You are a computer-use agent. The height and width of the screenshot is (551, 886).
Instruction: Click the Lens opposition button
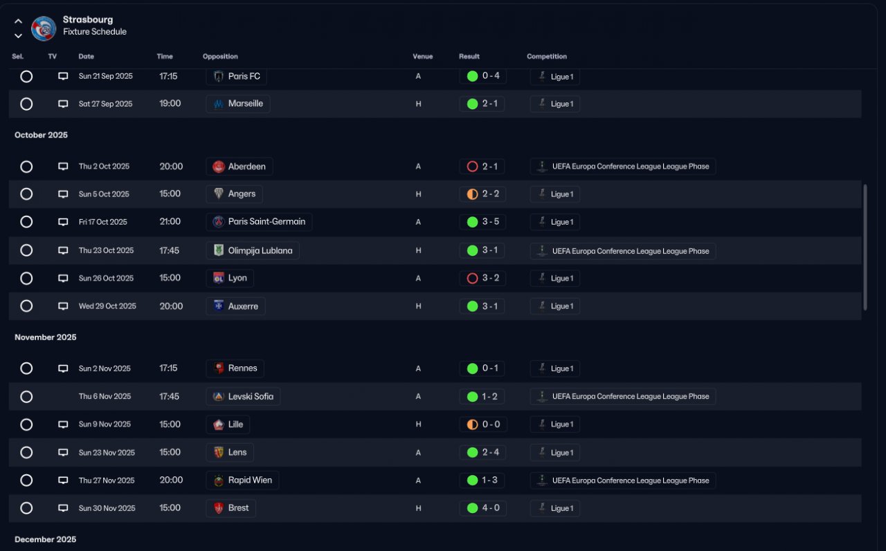click(230, 452)
